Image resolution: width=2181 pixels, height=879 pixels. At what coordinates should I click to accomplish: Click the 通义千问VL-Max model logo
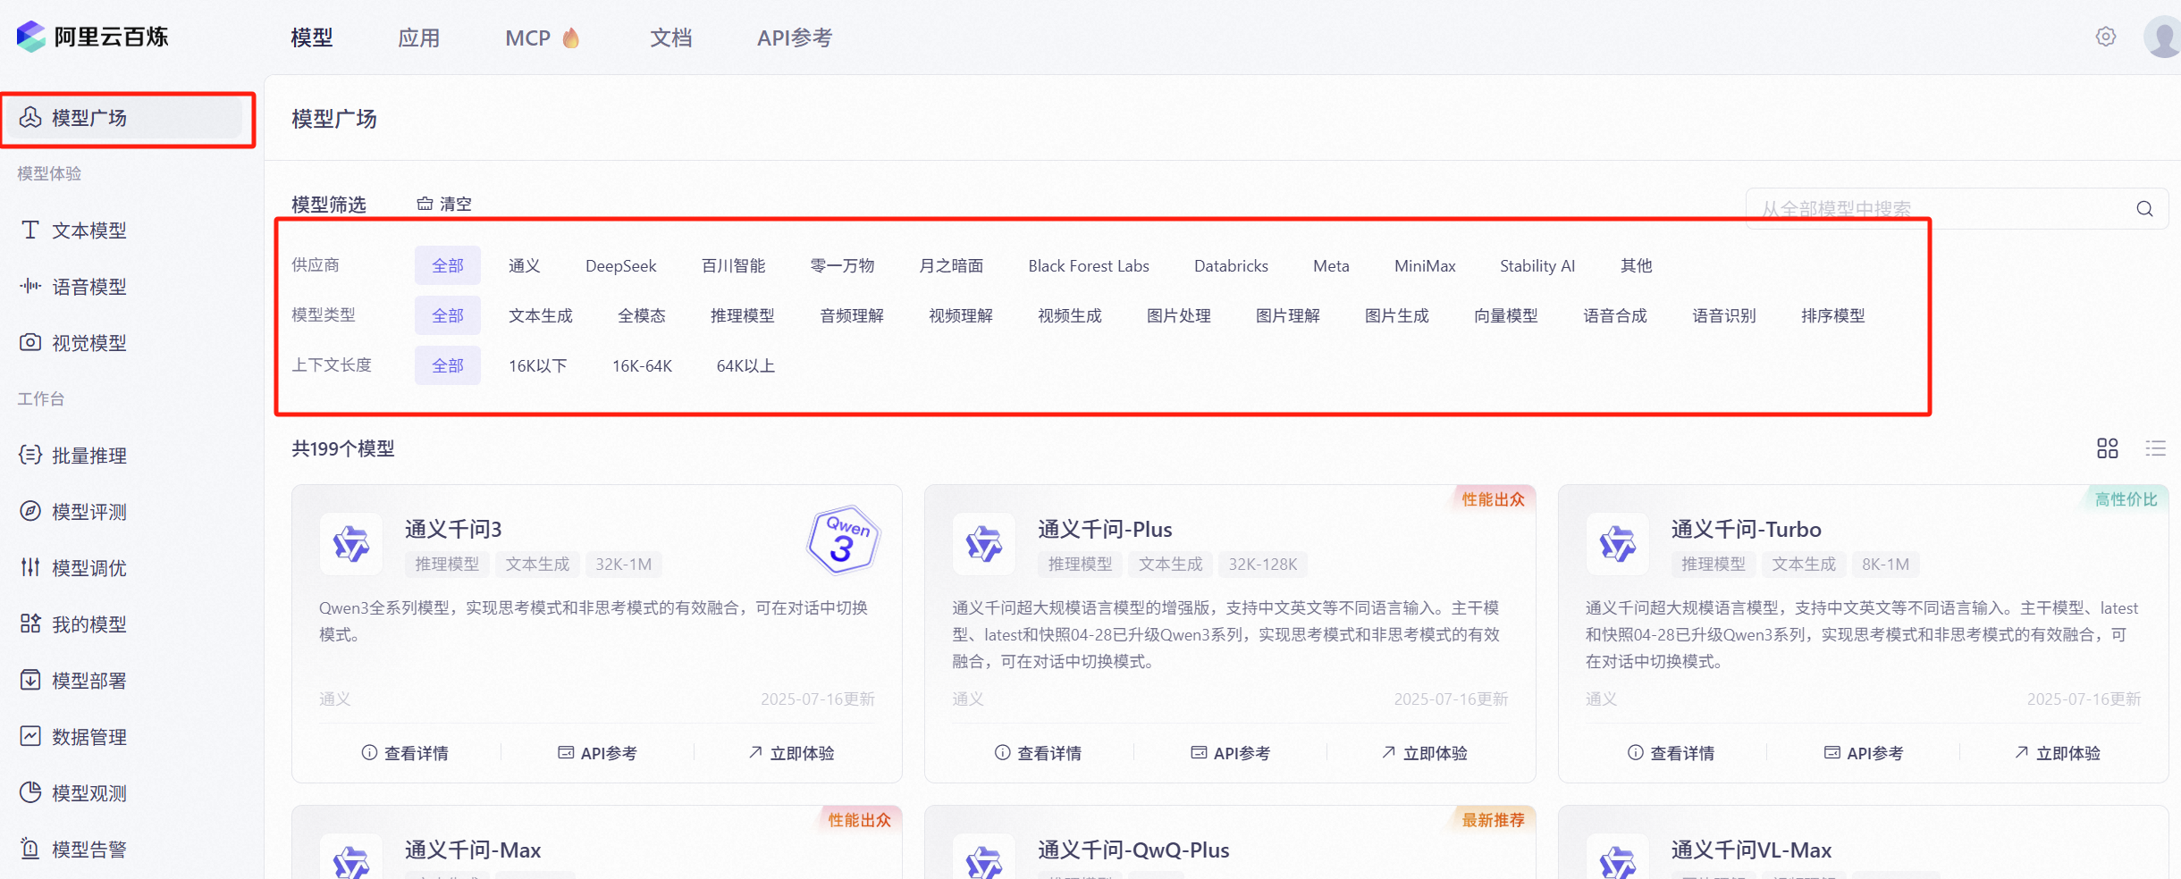tap(1618, 858)
